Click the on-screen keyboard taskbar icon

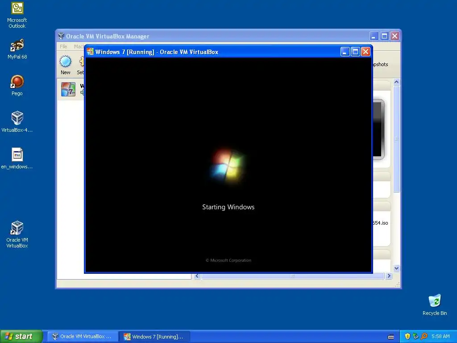[391, 337]
